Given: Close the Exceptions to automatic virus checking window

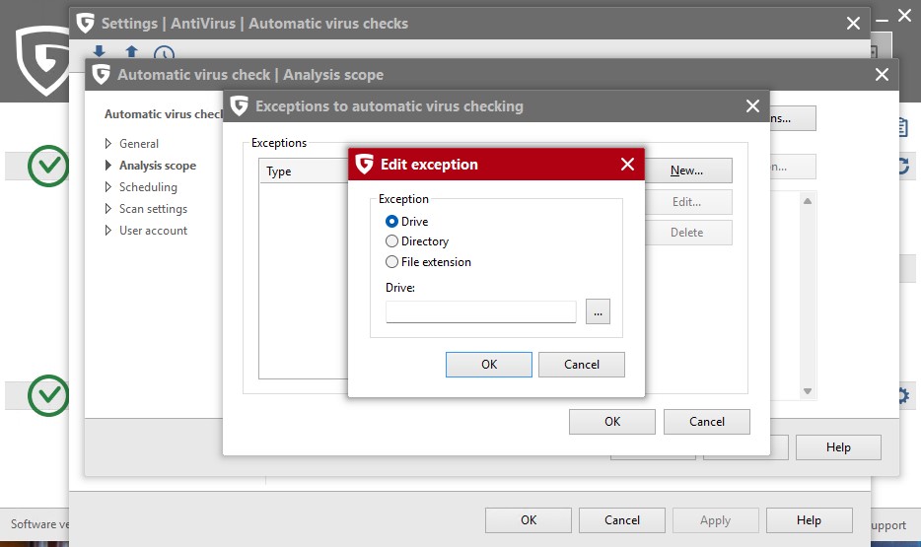Looking at the screenshot, I should (x=752, y=106).
